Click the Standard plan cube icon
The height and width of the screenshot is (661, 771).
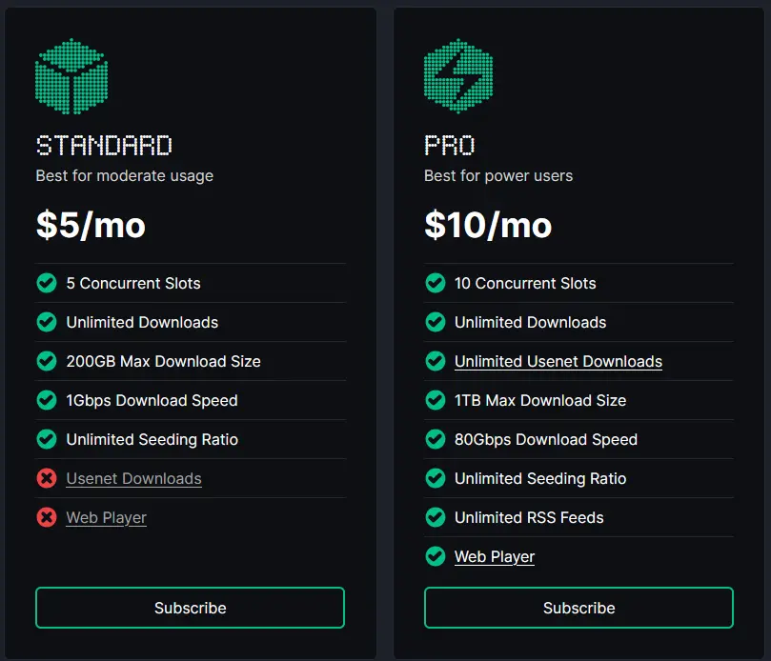pos(71,76)
